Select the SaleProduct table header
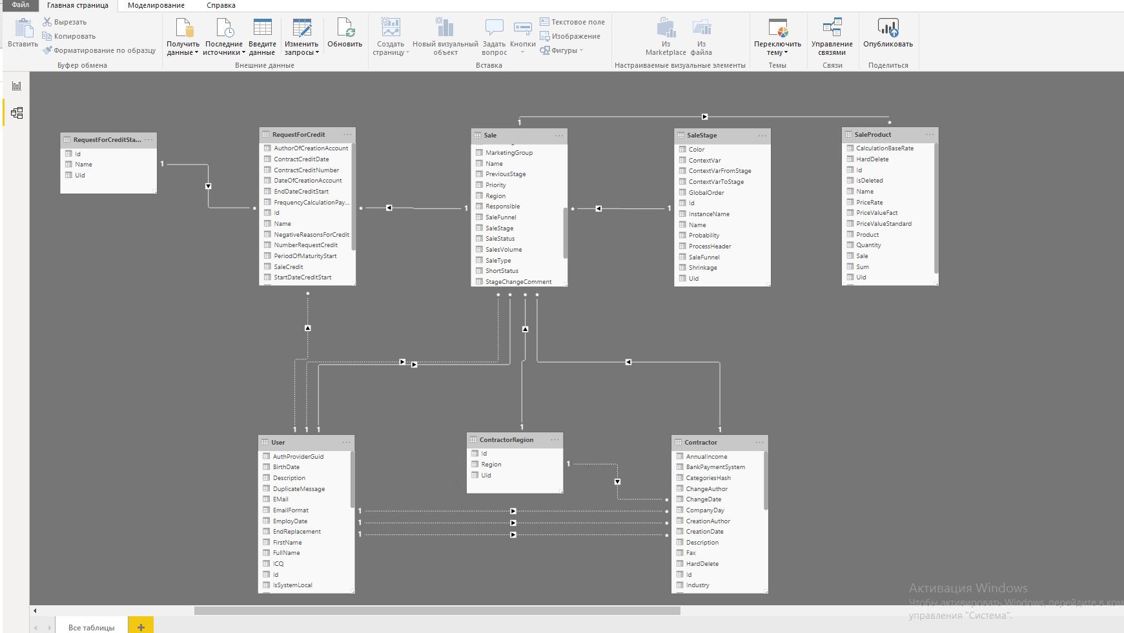This screenshot has width=1124, height=633. tap(890, 135)
